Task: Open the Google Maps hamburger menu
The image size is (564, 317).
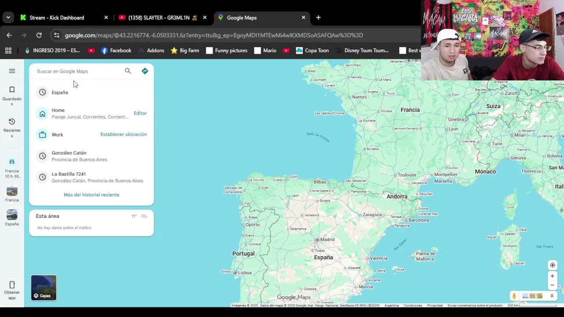Action: (12, 71)
